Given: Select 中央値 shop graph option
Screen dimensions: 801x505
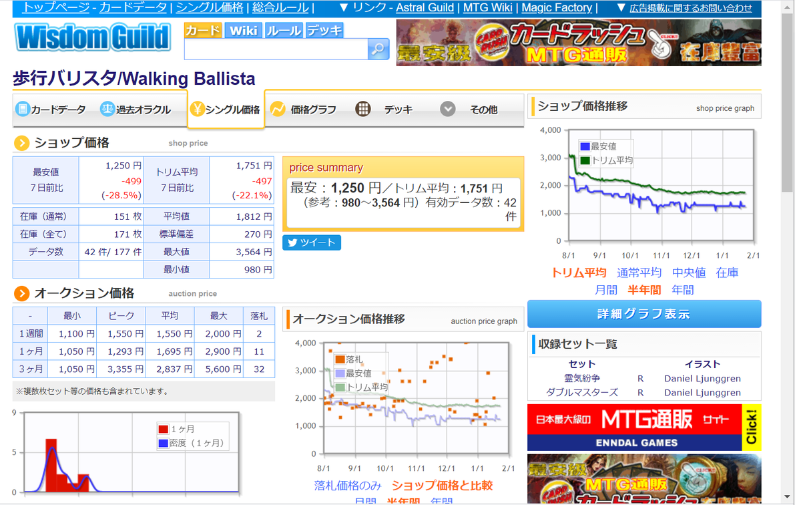Looking at the screenshot, I should click(689, 273).
